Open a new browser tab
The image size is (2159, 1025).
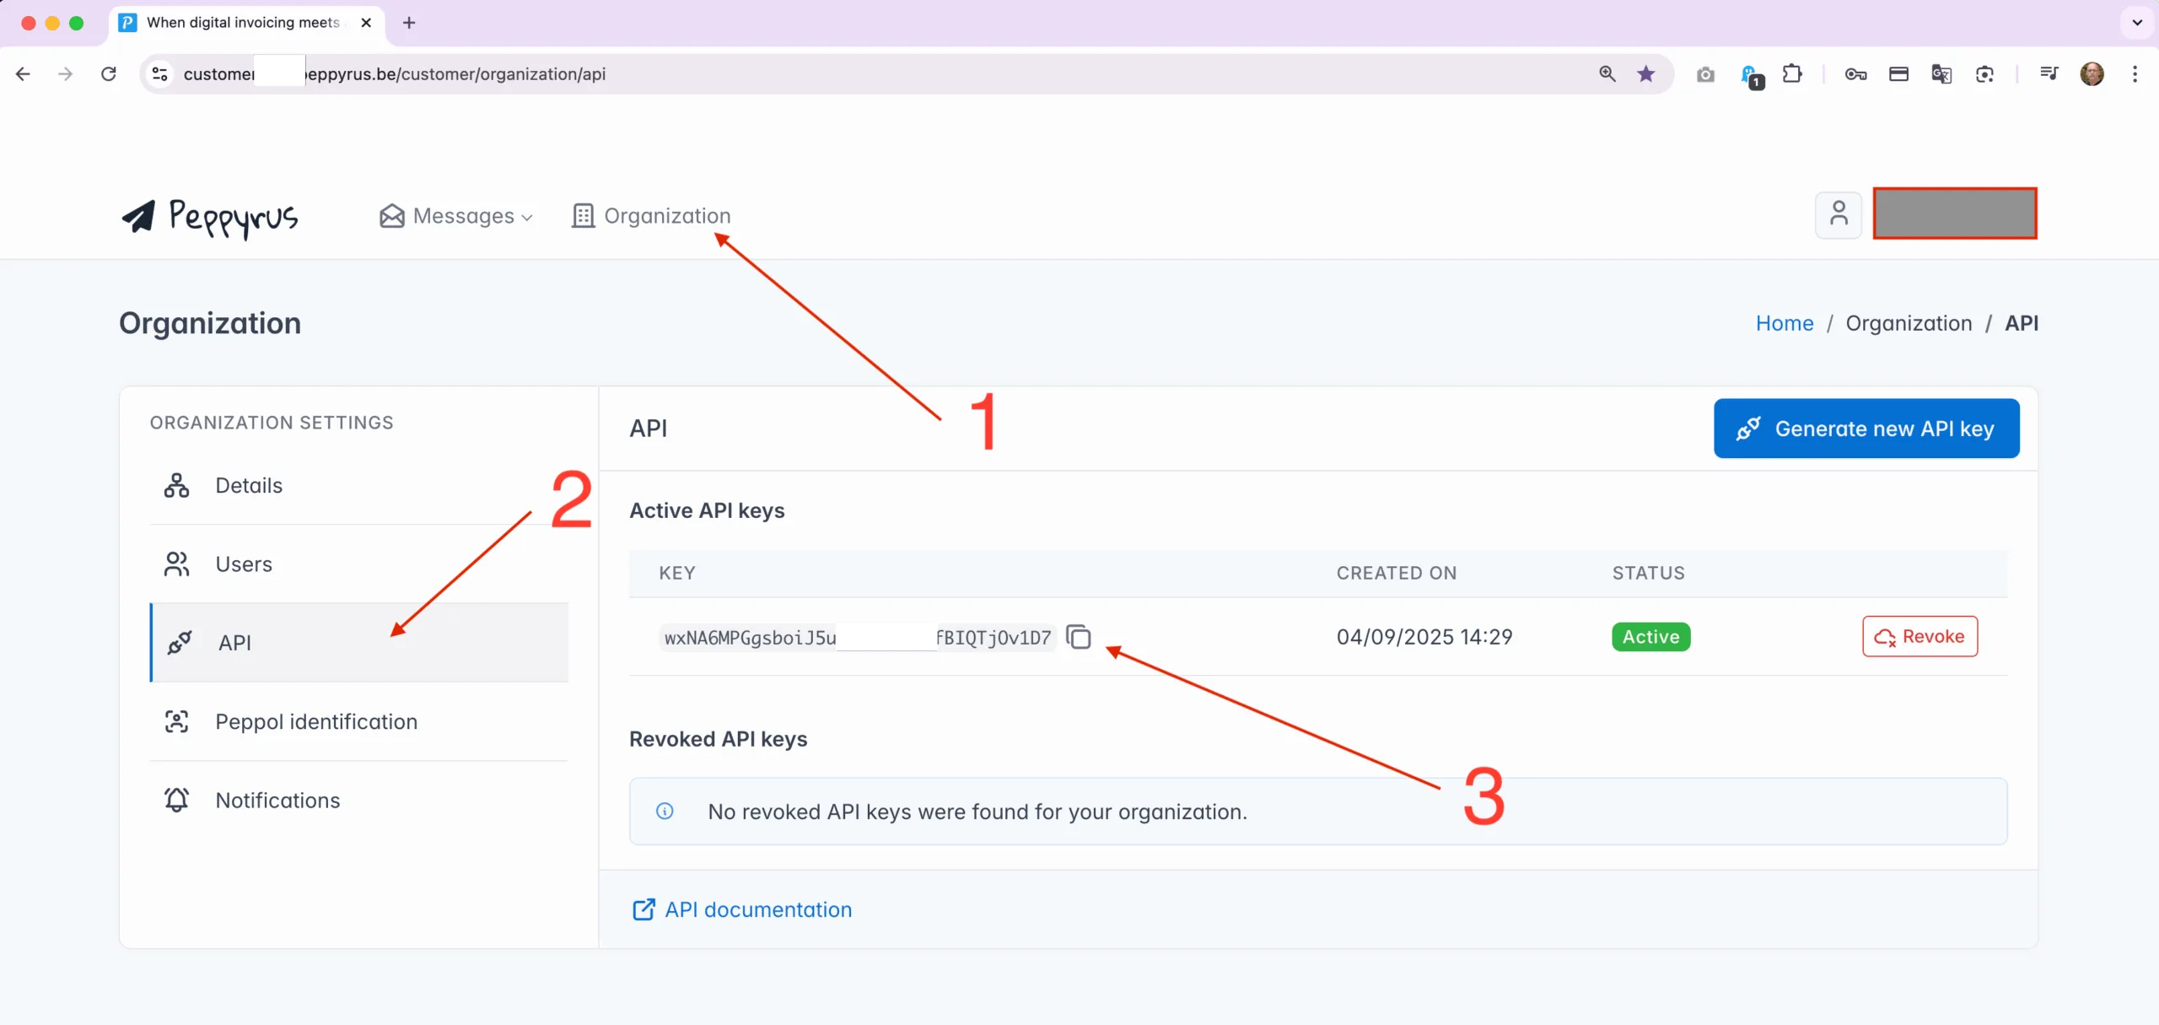coord(409,23)
